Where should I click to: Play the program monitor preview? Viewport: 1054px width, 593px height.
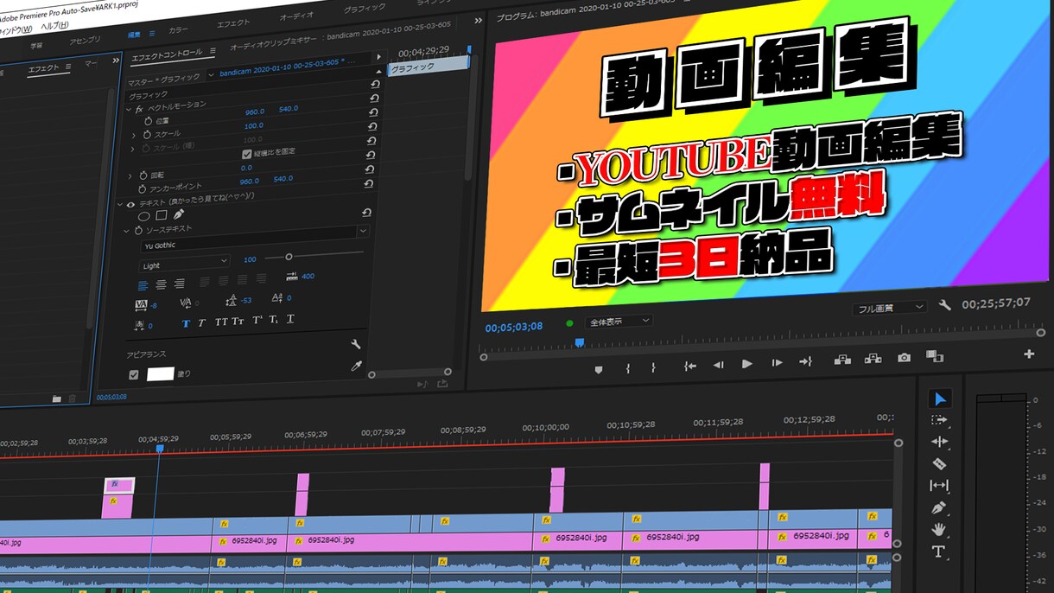pos(747,364)
